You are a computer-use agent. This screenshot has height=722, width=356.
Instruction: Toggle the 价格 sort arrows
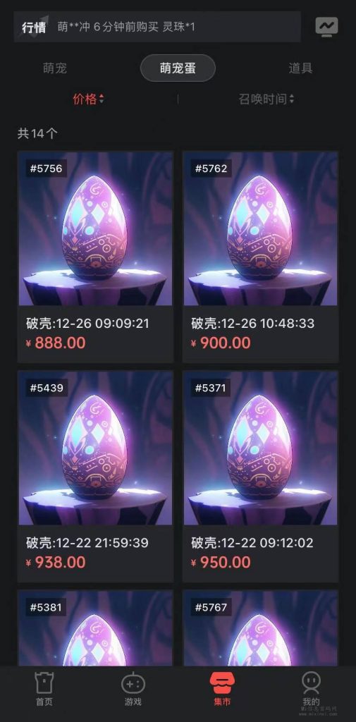[x=102, y=99]
